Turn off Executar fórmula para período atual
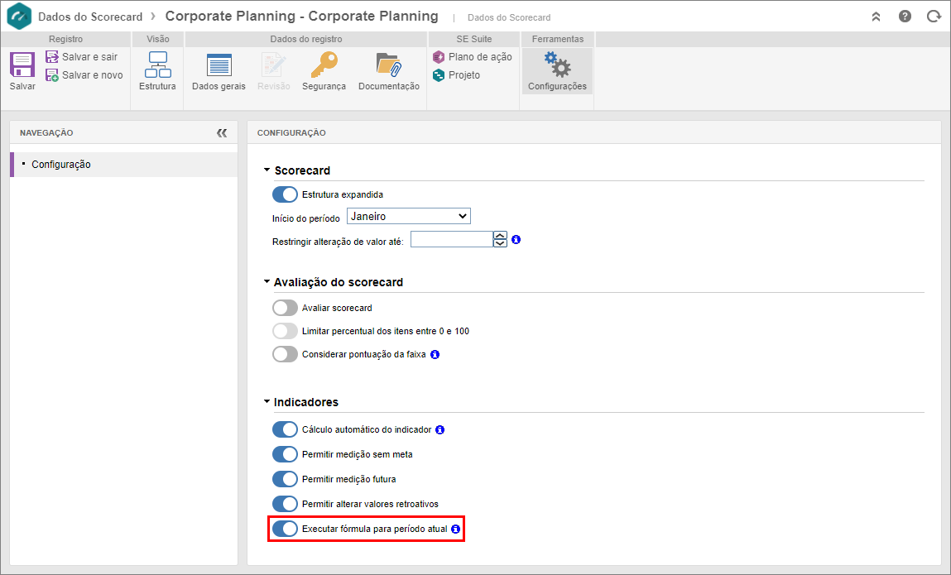The height and width of the screenshot is (575, 951). [285, 529]
